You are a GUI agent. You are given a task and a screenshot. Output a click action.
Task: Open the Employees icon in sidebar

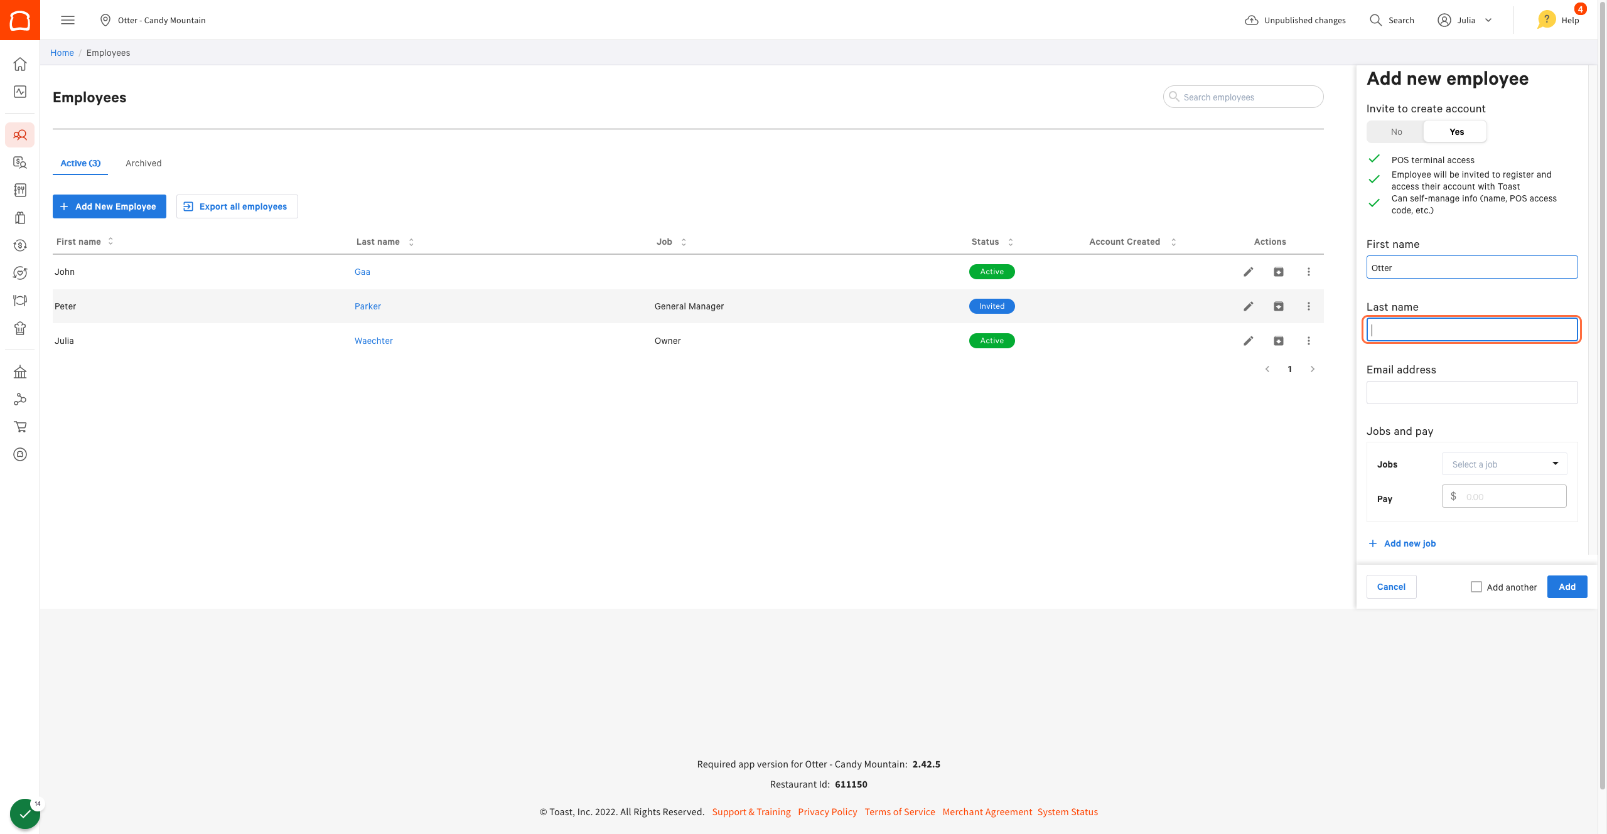[x=20, y=135]
